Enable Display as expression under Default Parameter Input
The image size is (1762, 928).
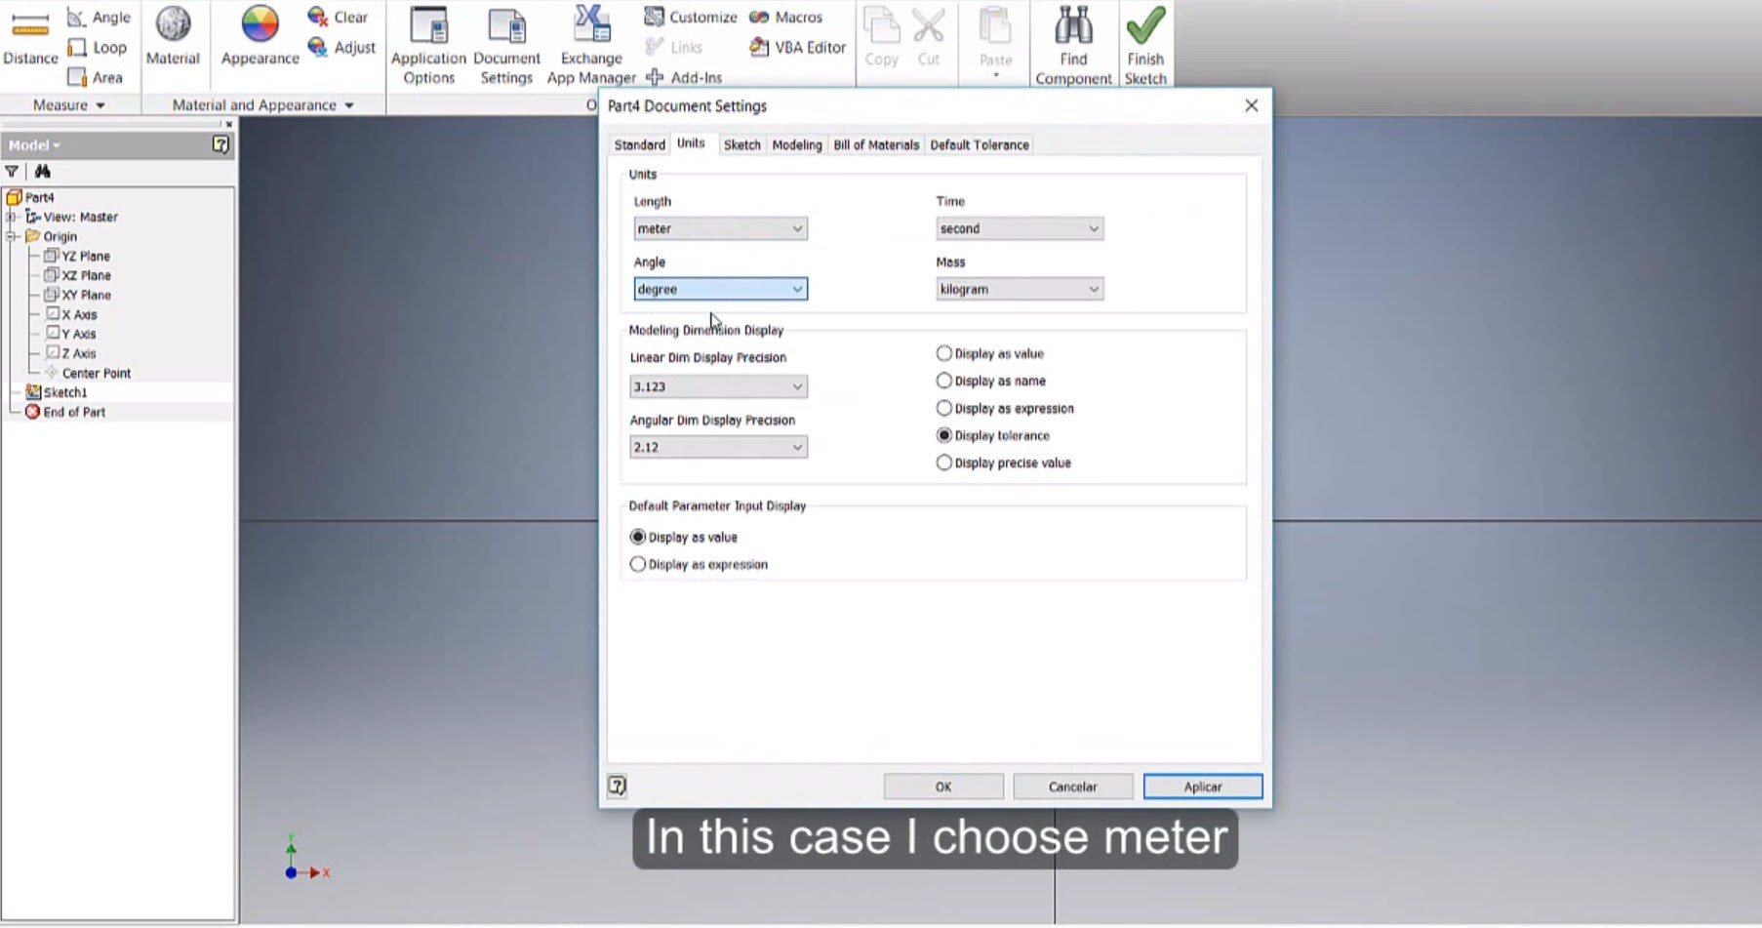[x=637, y=564]
